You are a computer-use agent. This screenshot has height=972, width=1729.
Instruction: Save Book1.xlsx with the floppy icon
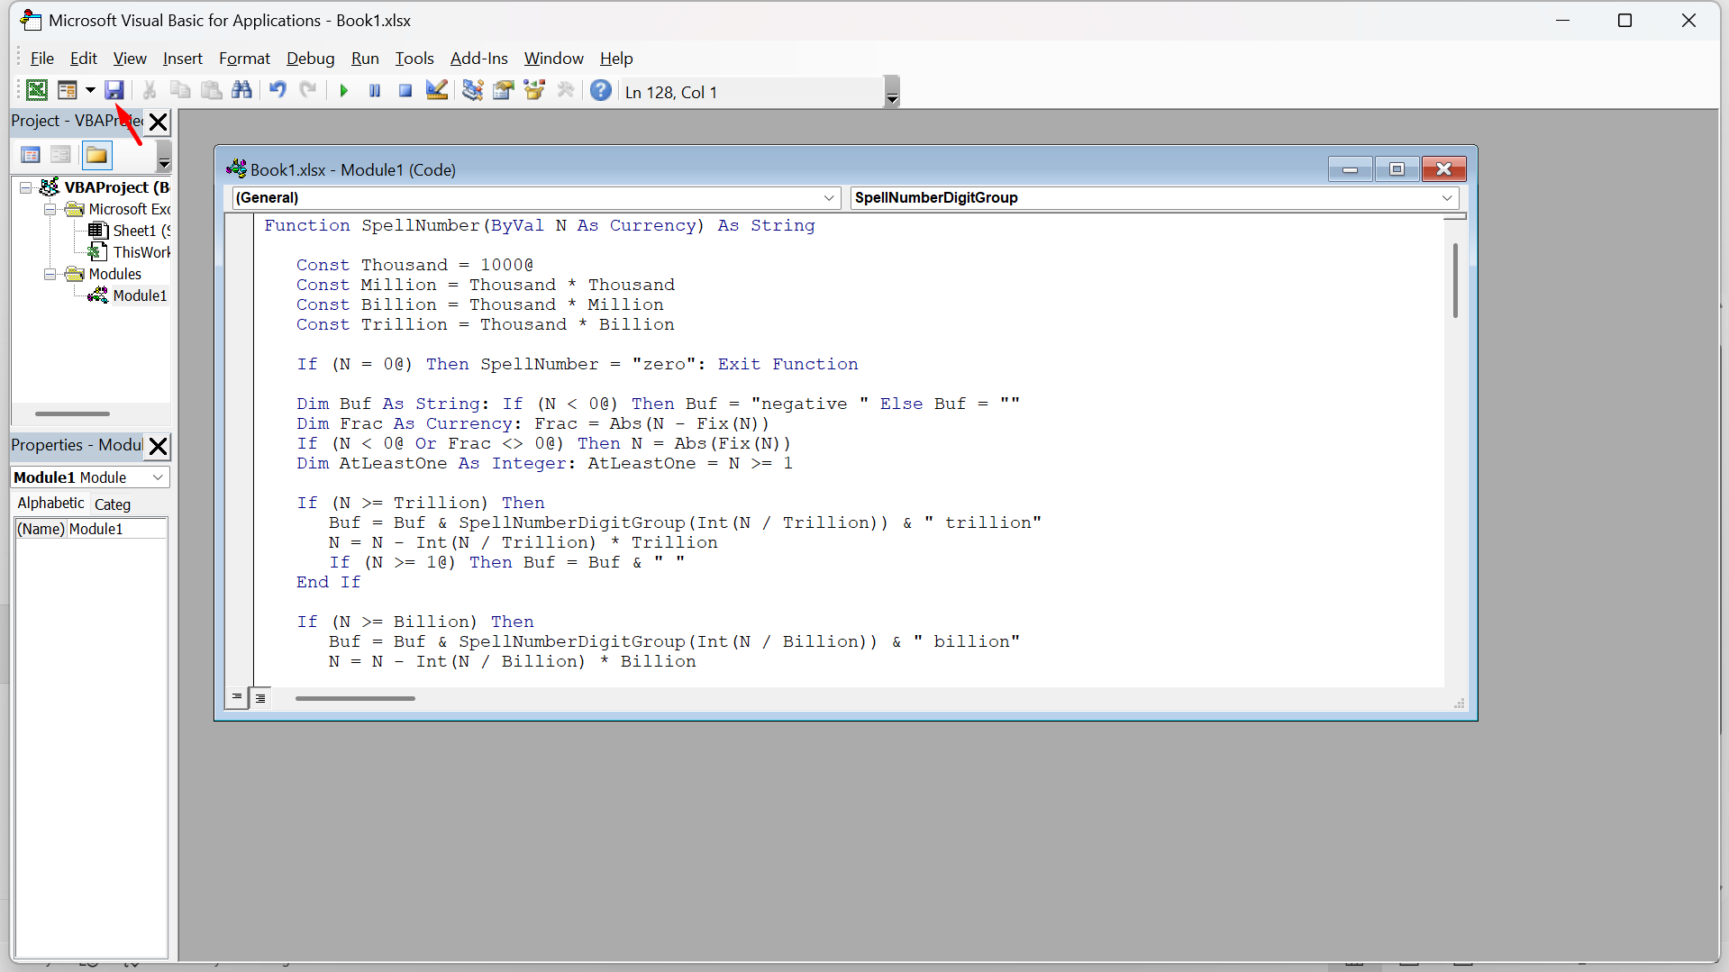[114, 90]
